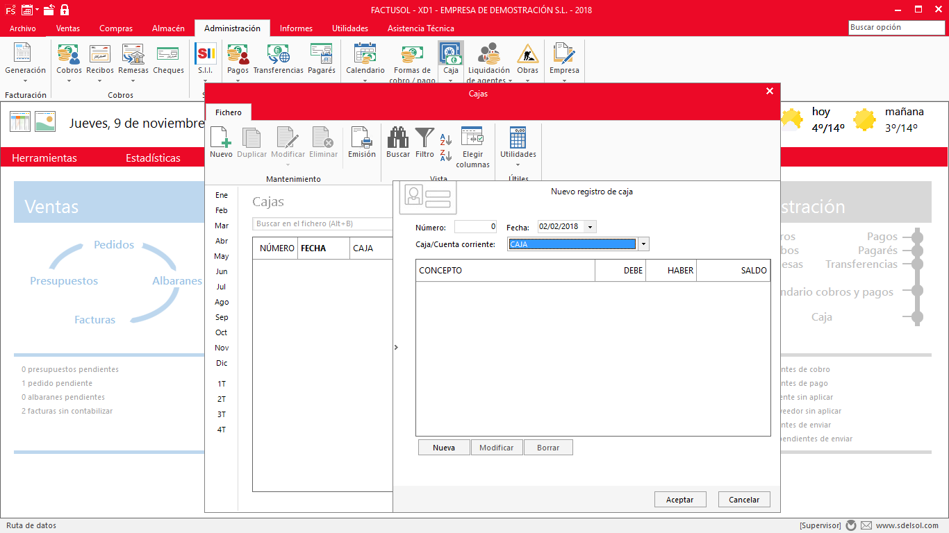This screenshot has width=949, height=533.
Task: Open the Fecha date picker dropdown
Action: click(x=591, y=227)
